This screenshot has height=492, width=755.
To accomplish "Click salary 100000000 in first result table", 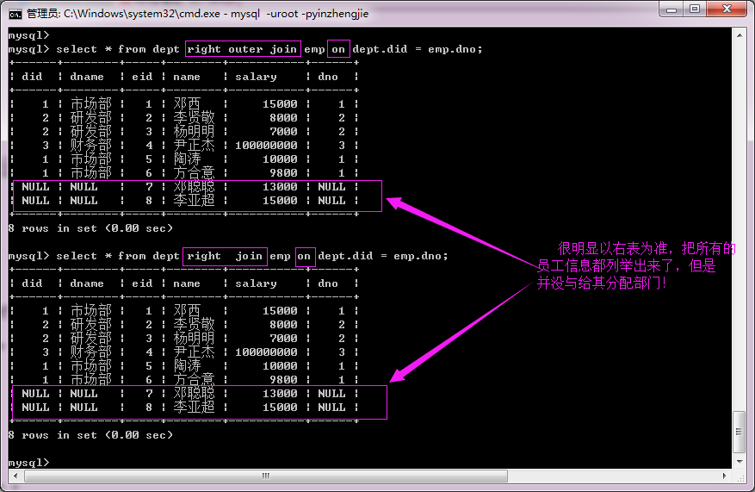I will click(266, 145).
